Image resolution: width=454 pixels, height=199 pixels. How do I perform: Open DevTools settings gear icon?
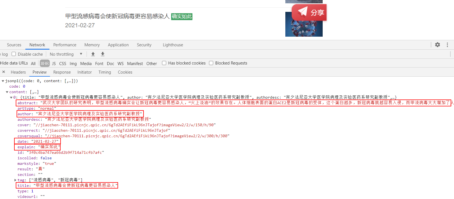tap(437, 45)
